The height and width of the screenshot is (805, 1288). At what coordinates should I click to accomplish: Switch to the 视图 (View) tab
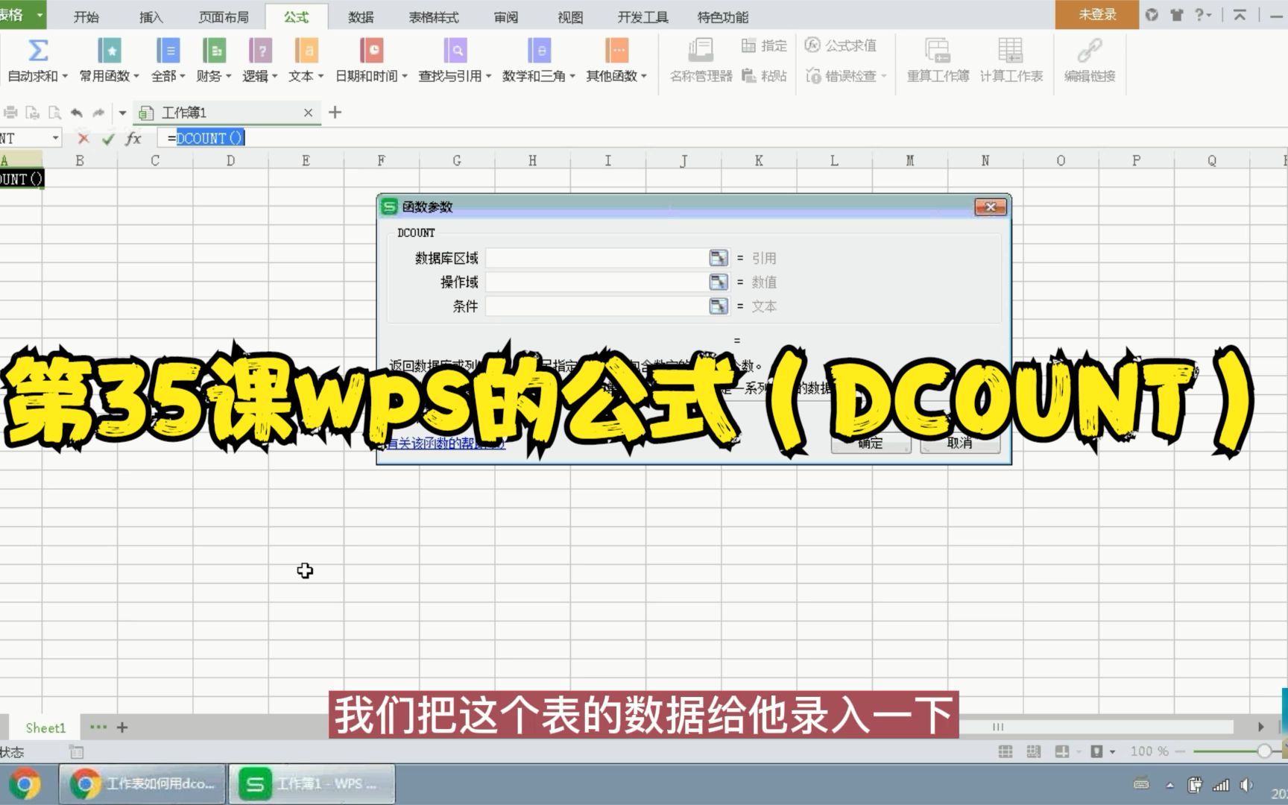coord(570,16)
